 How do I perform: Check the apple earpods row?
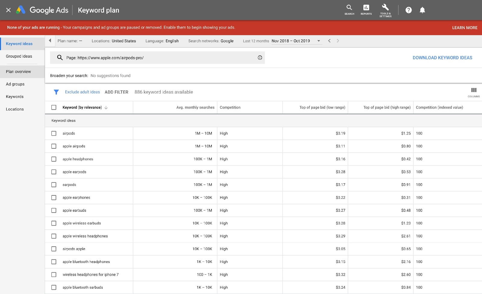(54, 172)
